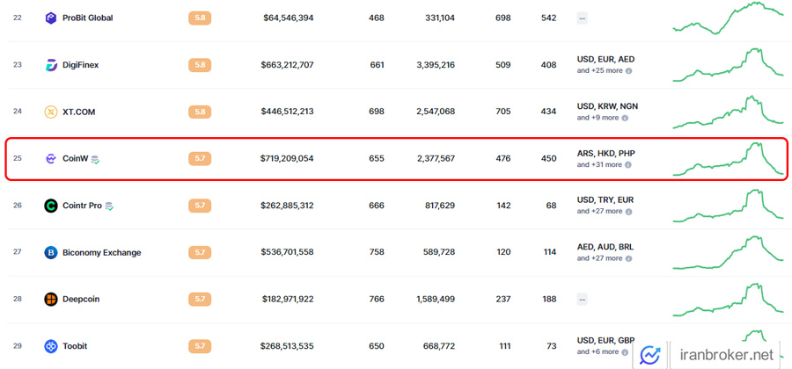
Task: Click the weekly visits value 3,395,216
Action: coord(436,65)
